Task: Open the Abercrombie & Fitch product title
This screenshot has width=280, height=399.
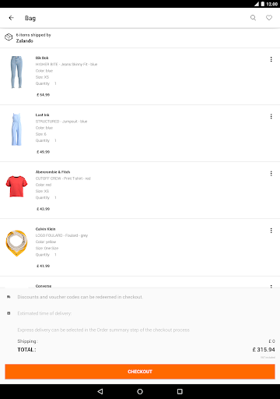Action: pyautogui.click(x=53, y=172)
